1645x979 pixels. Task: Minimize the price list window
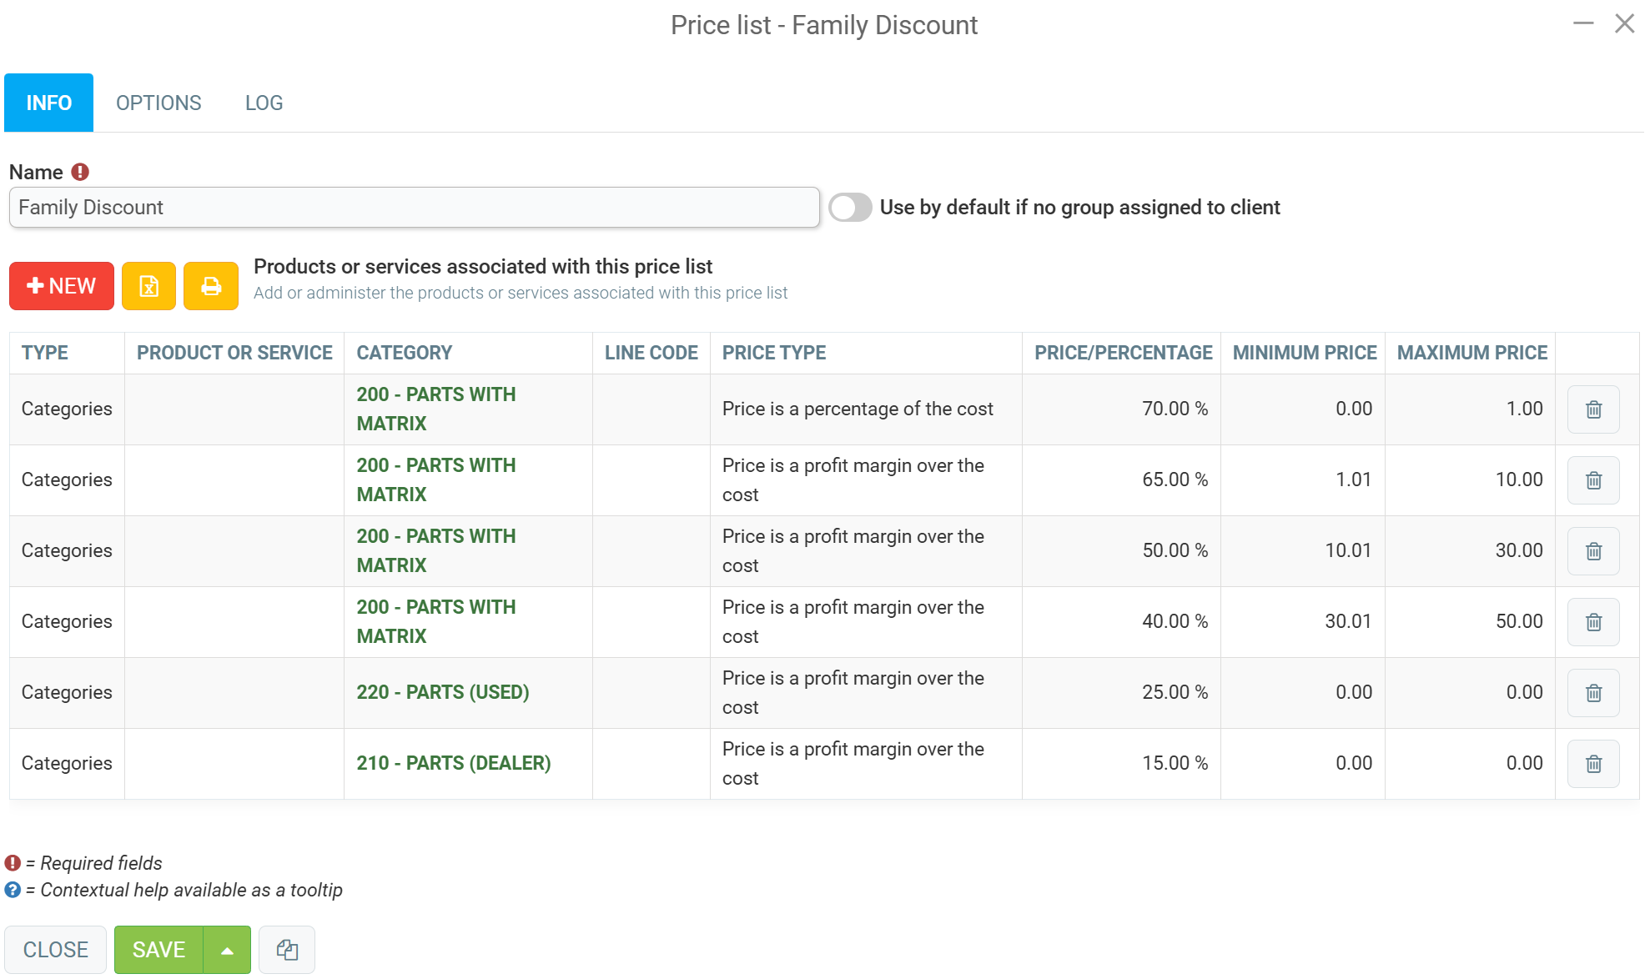point(1583,23)
